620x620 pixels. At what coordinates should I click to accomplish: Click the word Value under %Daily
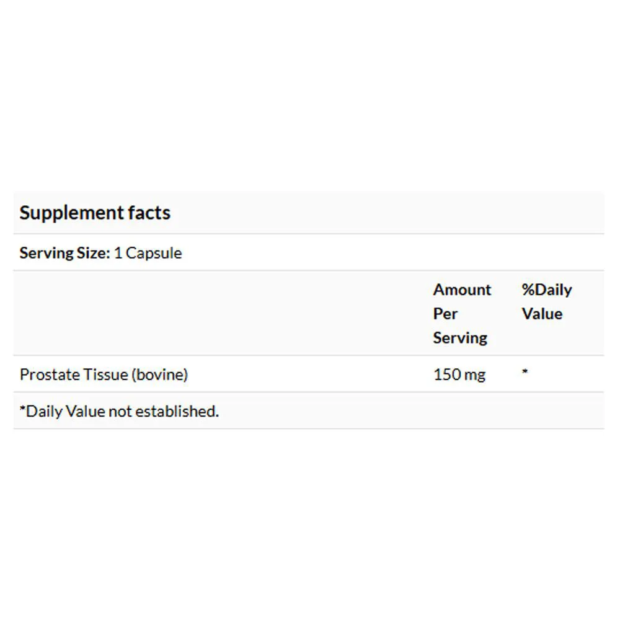[542, 314]
